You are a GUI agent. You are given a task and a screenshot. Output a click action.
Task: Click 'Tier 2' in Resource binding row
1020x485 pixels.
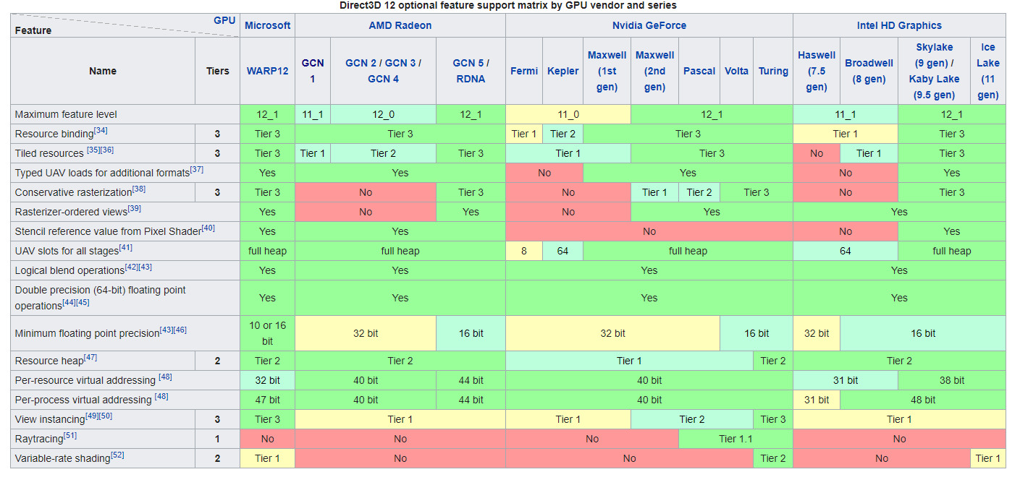(562, 134)
